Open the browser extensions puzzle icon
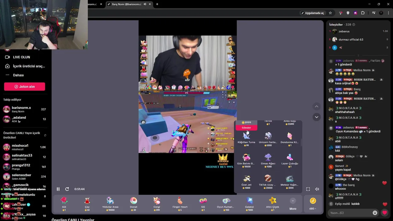This screenshot has width=393, height=221. (363, 13)
